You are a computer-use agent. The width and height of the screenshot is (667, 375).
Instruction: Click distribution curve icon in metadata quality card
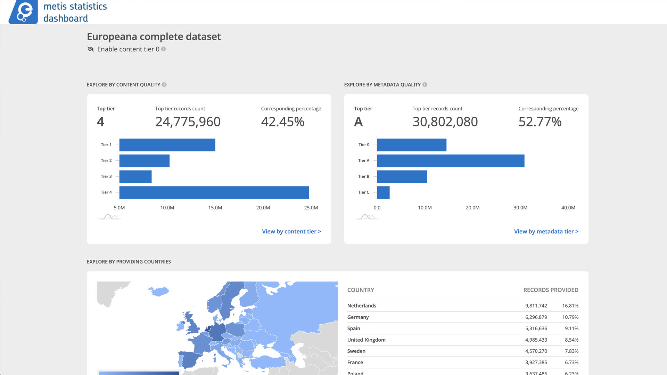tap(368, 217)
